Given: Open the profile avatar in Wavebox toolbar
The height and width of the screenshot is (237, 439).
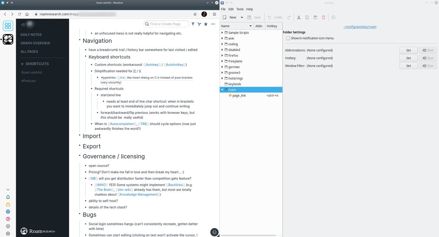Looking at the screenshot, I should (204, 14).
